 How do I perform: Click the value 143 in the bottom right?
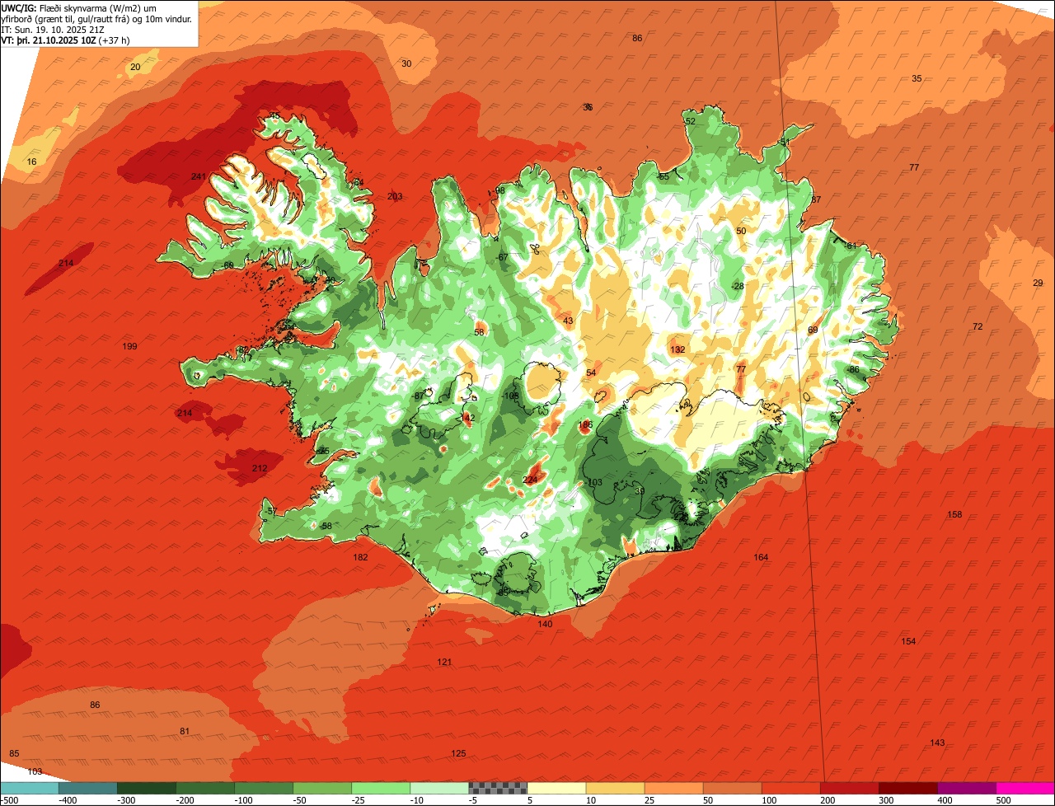[x=937, y=743]
